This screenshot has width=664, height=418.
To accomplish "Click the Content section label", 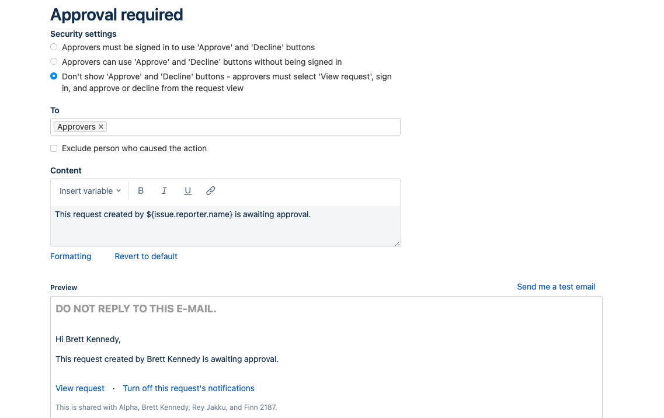I will [65, 170].
